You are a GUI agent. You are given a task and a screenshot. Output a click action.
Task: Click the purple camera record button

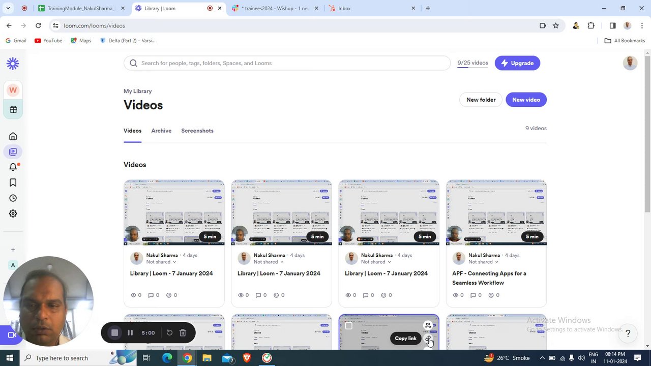11,335
